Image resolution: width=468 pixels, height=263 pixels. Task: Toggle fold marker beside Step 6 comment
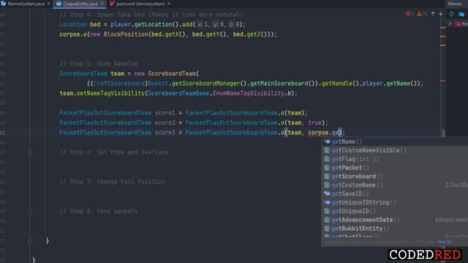click(x=29, y=153)
